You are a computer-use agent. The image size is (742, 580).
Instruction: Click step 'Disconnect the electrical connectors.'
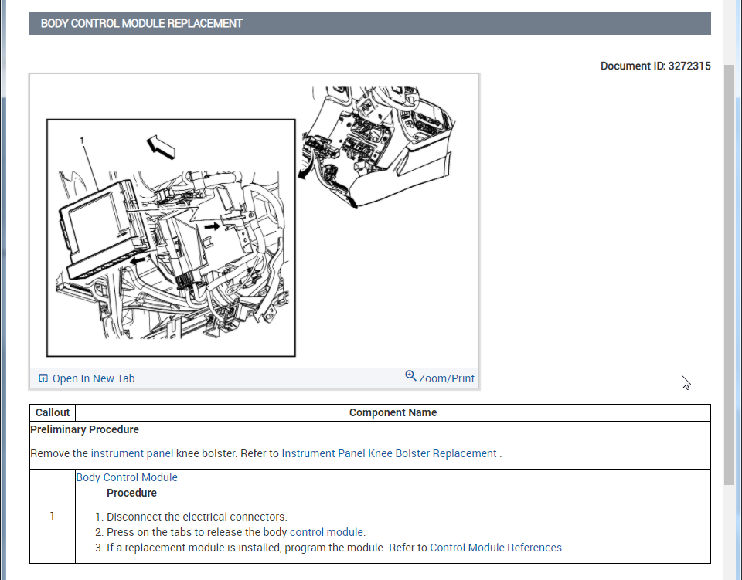click(x=197, y=517)
